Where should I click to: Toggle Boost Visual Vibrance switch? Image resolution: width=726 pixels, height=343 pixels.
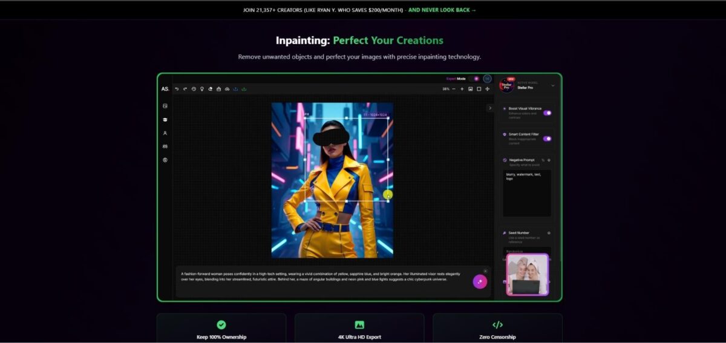pos(547,113)
